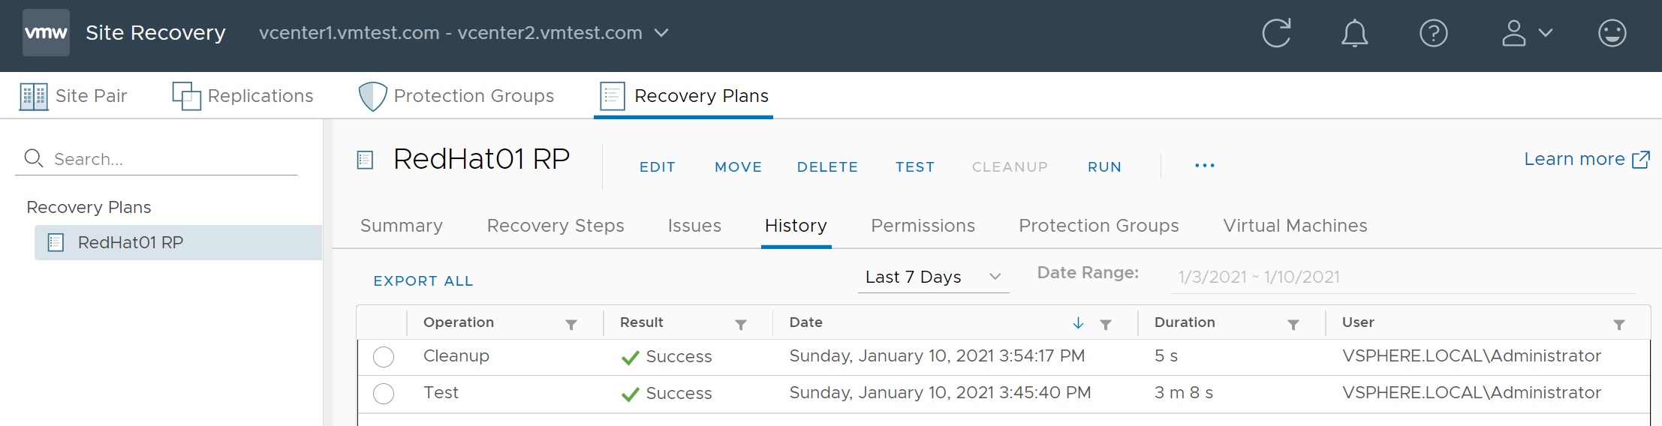
Task: Open the more actions ellipsis menu
Action: pos(1204,166)
